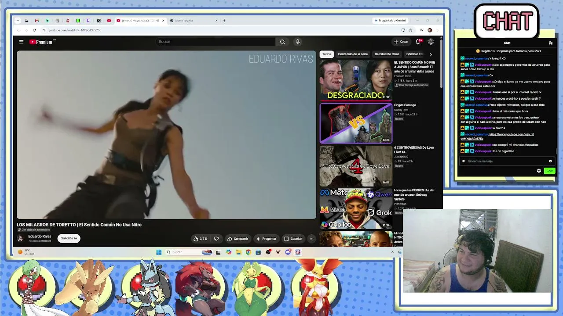
Task: Click the Suscribirse button
Action: click(69, 238)
